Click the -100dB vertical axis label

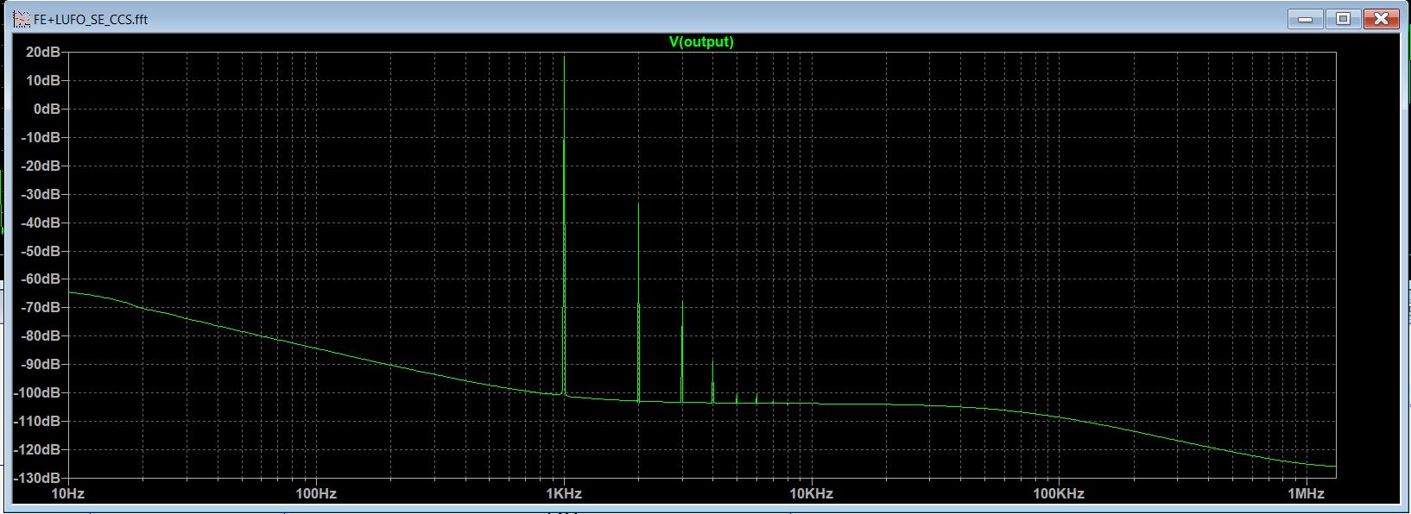click(38, 392)
